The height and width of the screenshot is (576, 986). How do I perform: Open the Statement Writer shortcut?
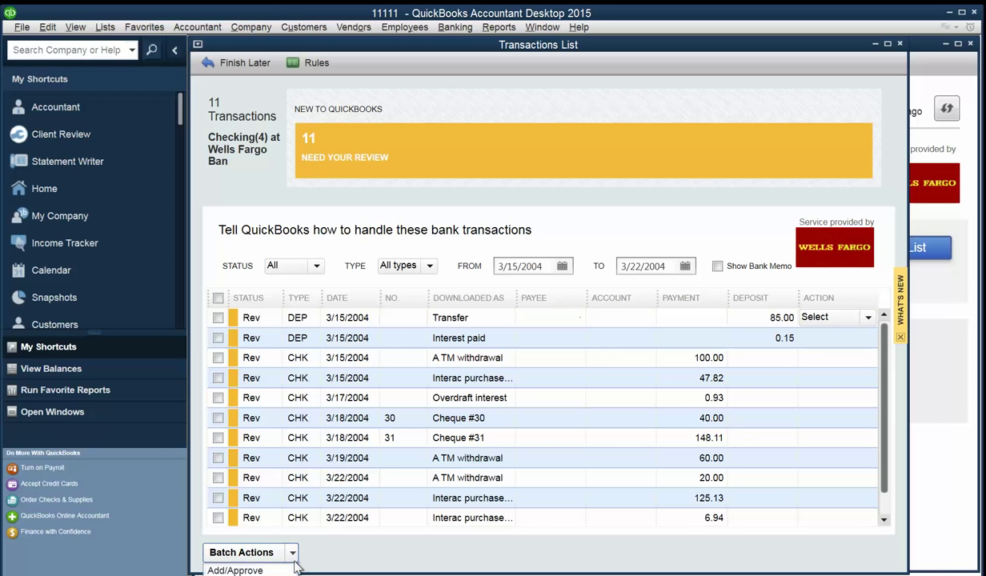67,162
